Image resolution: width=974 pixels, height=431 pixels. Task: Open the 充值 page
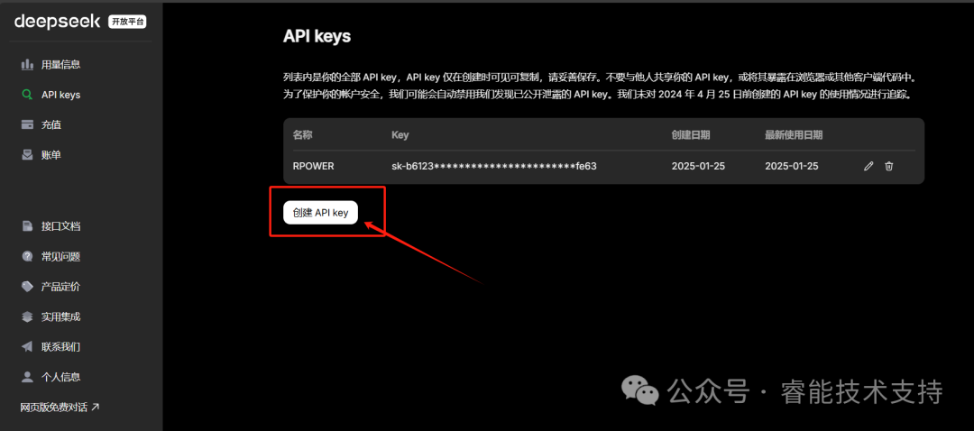(x=51, y=124)
